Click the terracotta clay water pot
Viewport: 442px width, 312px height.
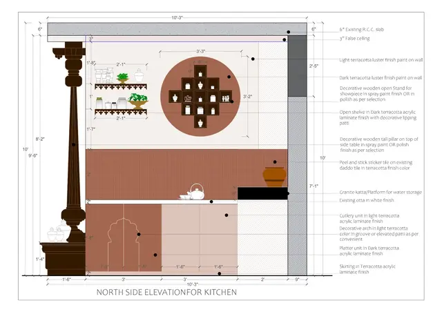coord(275,177)
